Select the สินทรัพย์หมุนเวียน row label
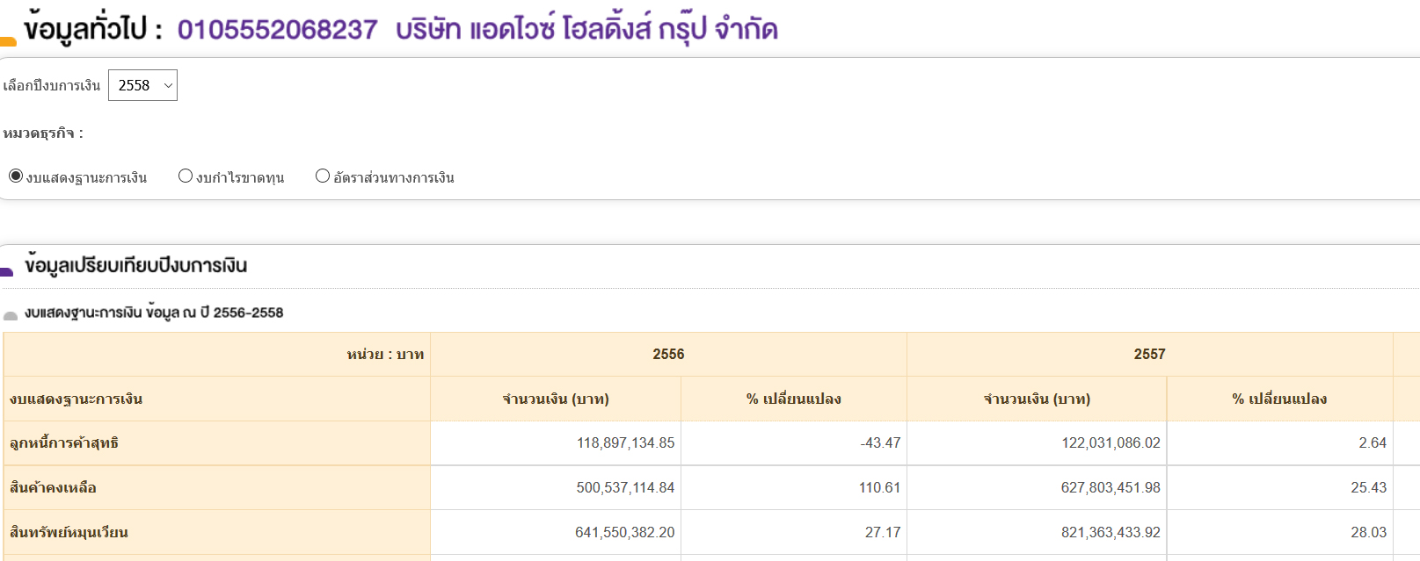The image size is (1420, 561). coord(69,533)
